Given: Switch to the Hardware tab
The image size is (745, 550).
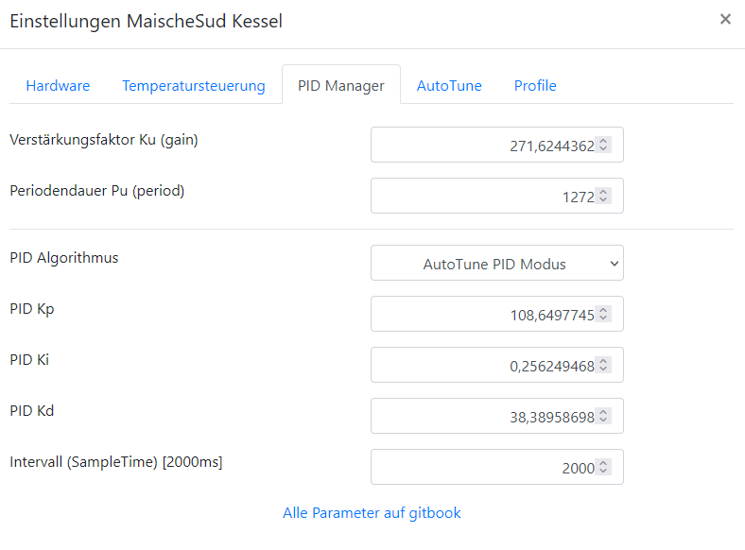Looking at the screenshot, I should click(x=58, y=85).
